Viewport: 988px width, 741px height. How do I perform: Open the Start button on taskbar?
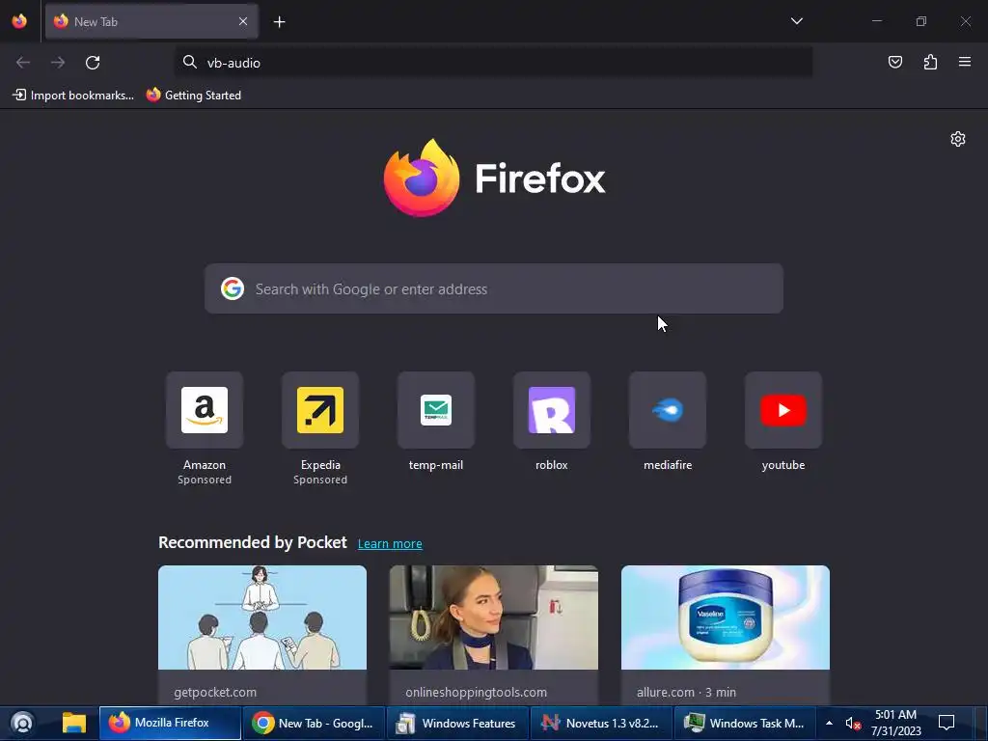point(22,723)
